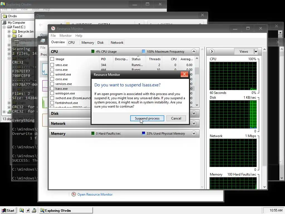Cancel the suspend lsass.exe dialog
Screen dimensions: 285x214
point(176,118)
